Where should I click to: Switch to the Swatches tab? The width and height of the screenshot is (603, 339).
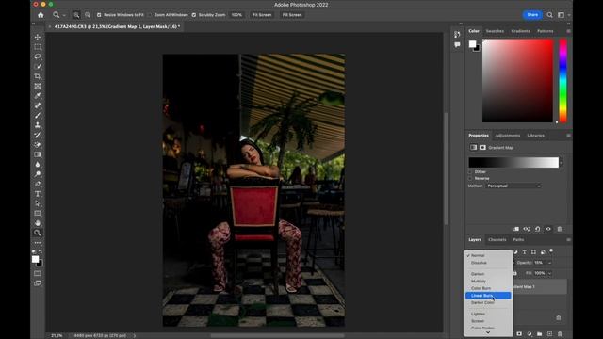[x=495, y=31]
